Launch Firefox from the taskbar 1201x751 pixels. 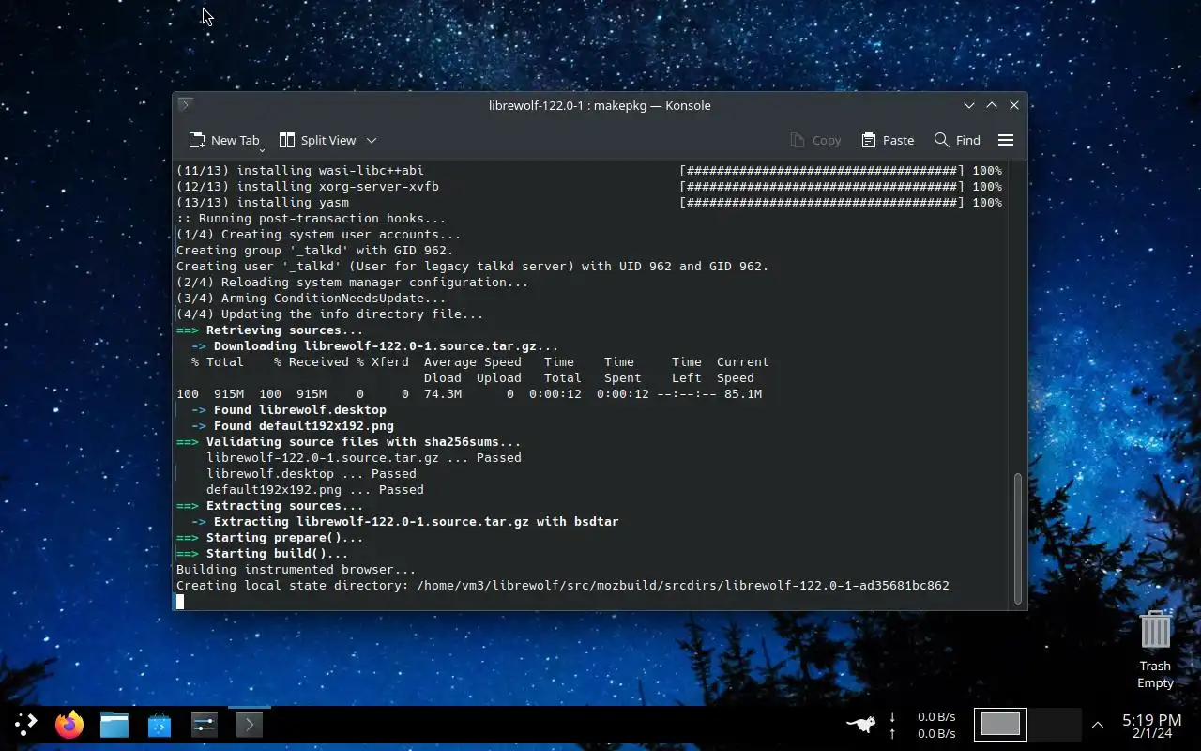pyautogui.click(x=69, y=724)
